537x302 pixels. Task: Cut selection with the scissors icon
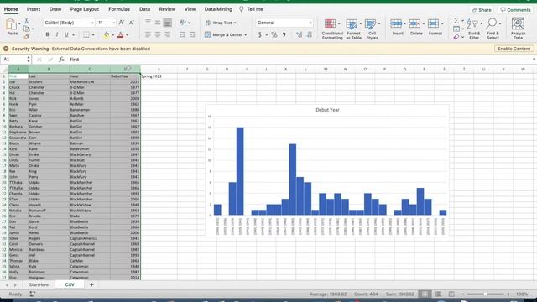(26, 21)
